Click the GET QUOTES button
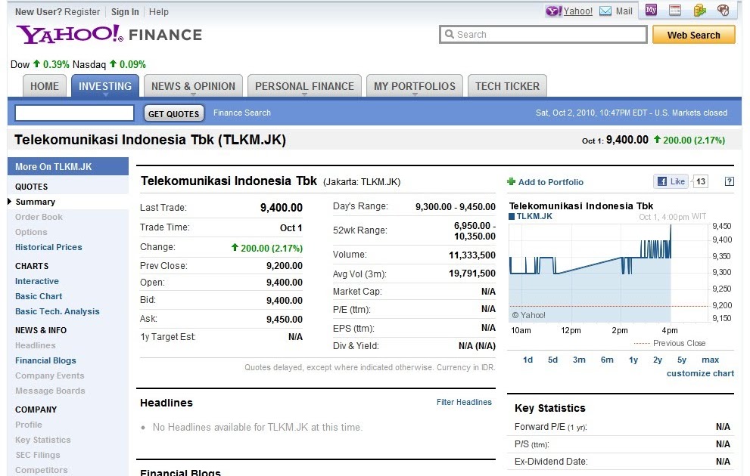Viewport: 750px width, 476px height. tap(173, 113)
